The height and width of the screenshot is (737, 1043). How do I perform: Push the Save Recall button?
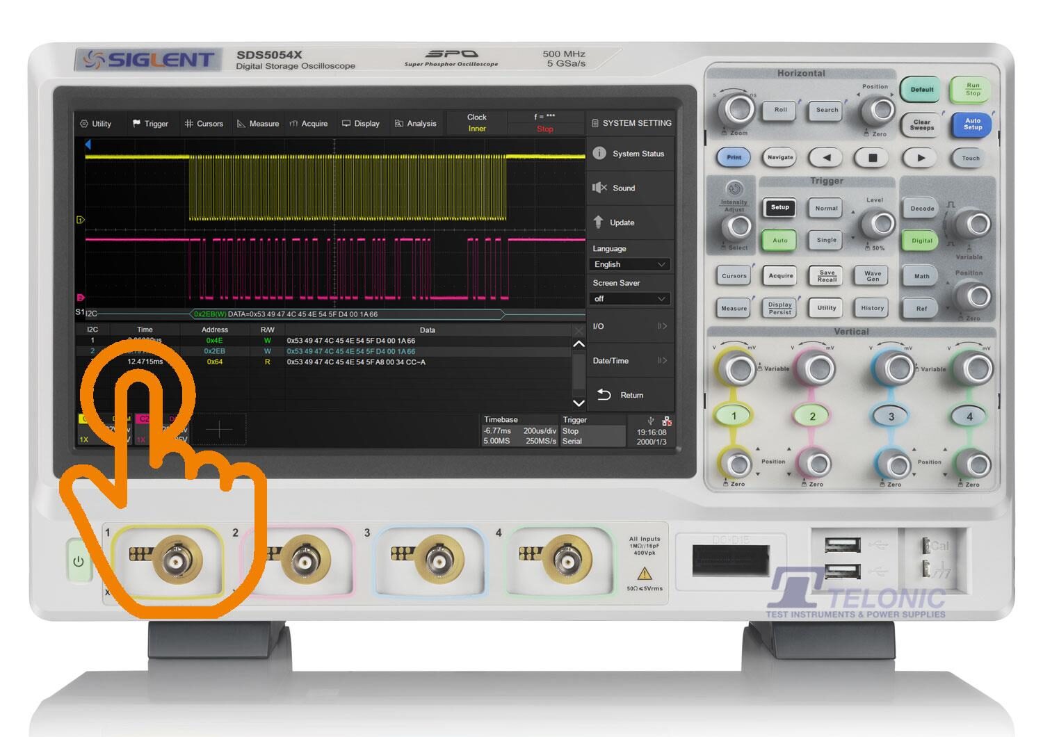(827, 276)
